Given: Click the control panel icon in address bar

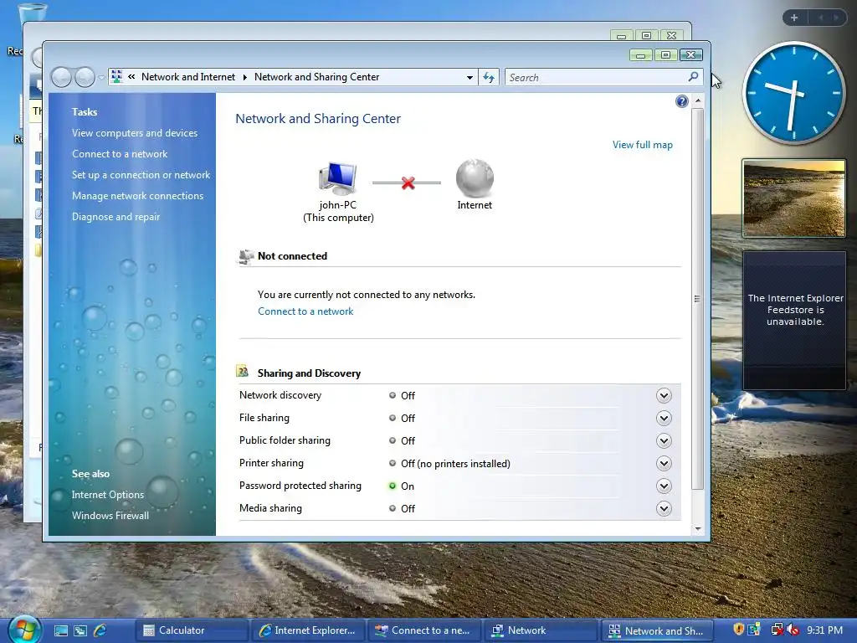Looking at the screenshot, I should [x=116, y=76].
